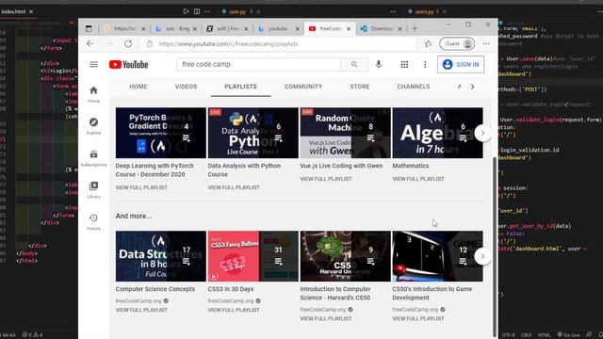View full playlist for Mathematics
Screen dimensions: 603x339
[418, 179]
